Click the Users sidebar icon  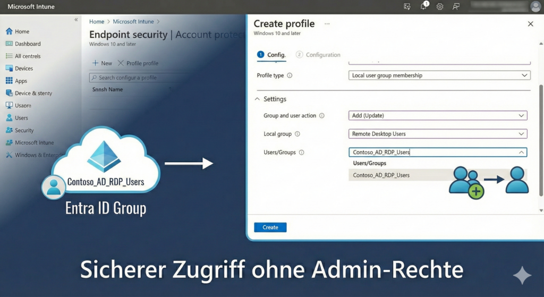[x=9, y=118]
